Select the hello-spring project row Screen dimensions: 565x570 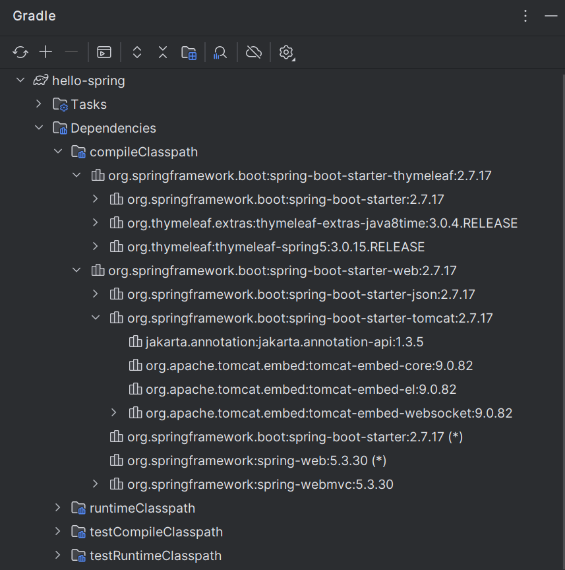point(282,80)
